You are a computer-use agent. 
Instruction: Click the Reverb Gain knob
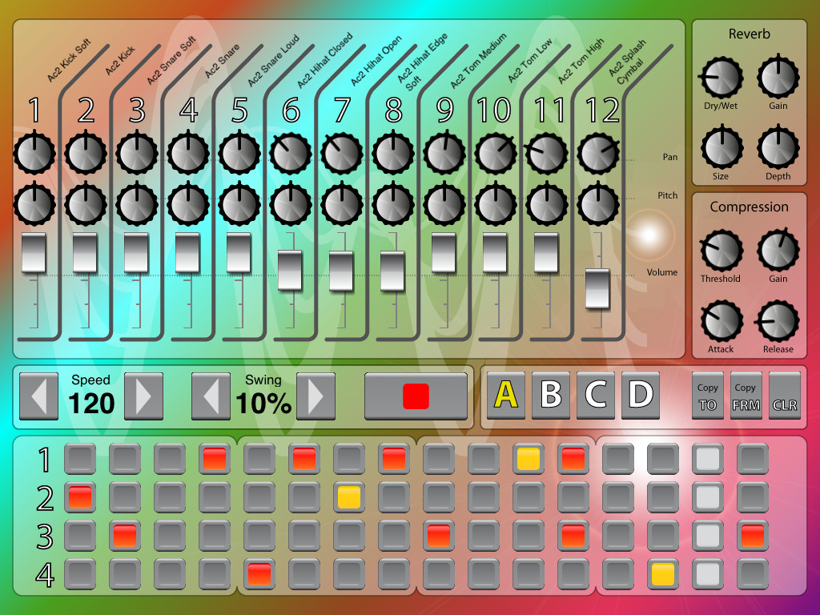click(778, 78)
